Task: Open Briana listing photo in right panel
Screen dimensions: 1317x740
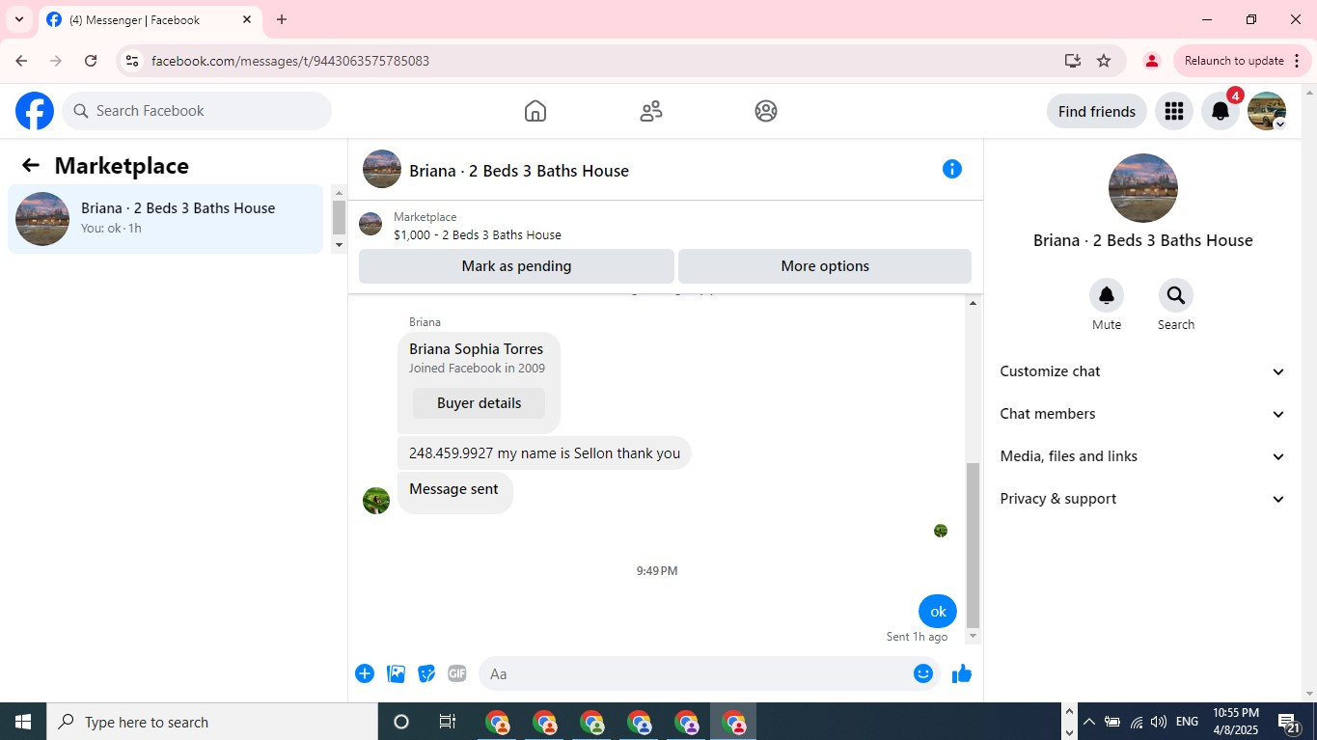Action: point(1143,188)
